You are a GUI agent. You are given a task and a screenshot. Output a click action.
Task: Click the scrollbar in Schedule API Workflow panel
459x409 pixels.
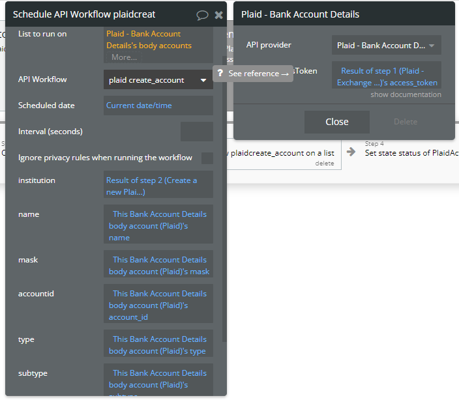224,199
